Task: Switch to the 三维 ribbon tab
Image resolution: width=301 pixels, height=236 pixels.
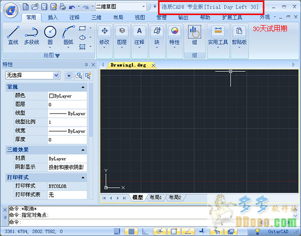Action: 96,18
